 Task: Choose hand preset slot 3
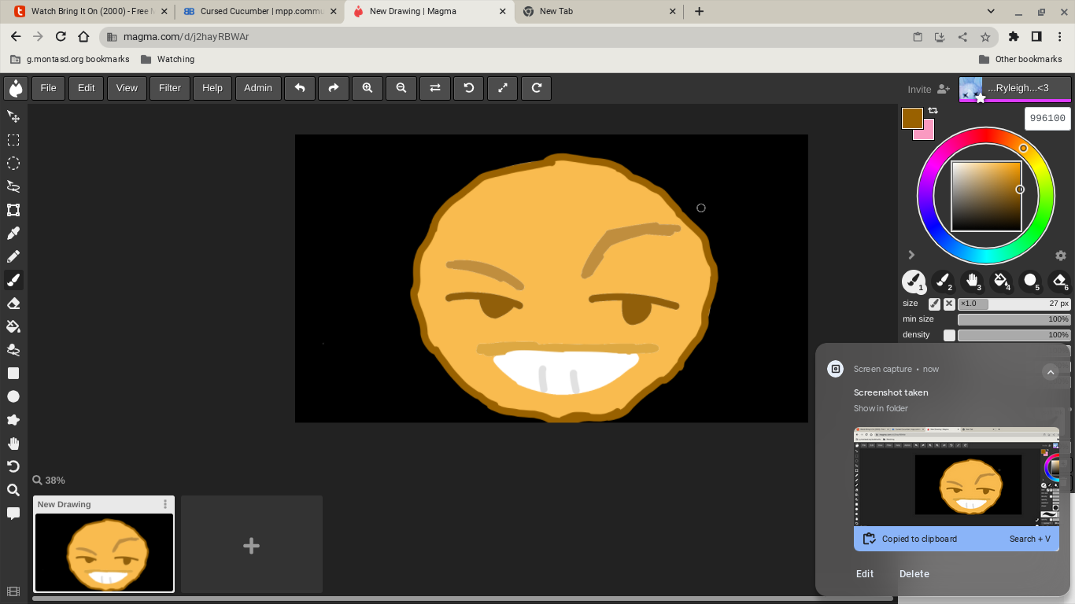point(972,281)
